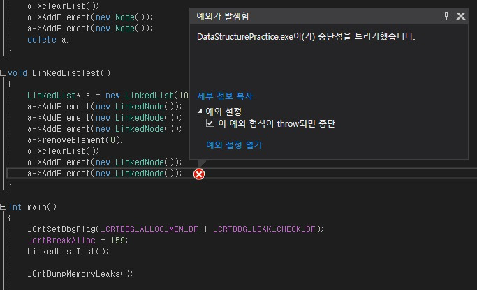Click the 'void LinkedListTest()' declaration
477x290 pixels.
click(59, 73)
